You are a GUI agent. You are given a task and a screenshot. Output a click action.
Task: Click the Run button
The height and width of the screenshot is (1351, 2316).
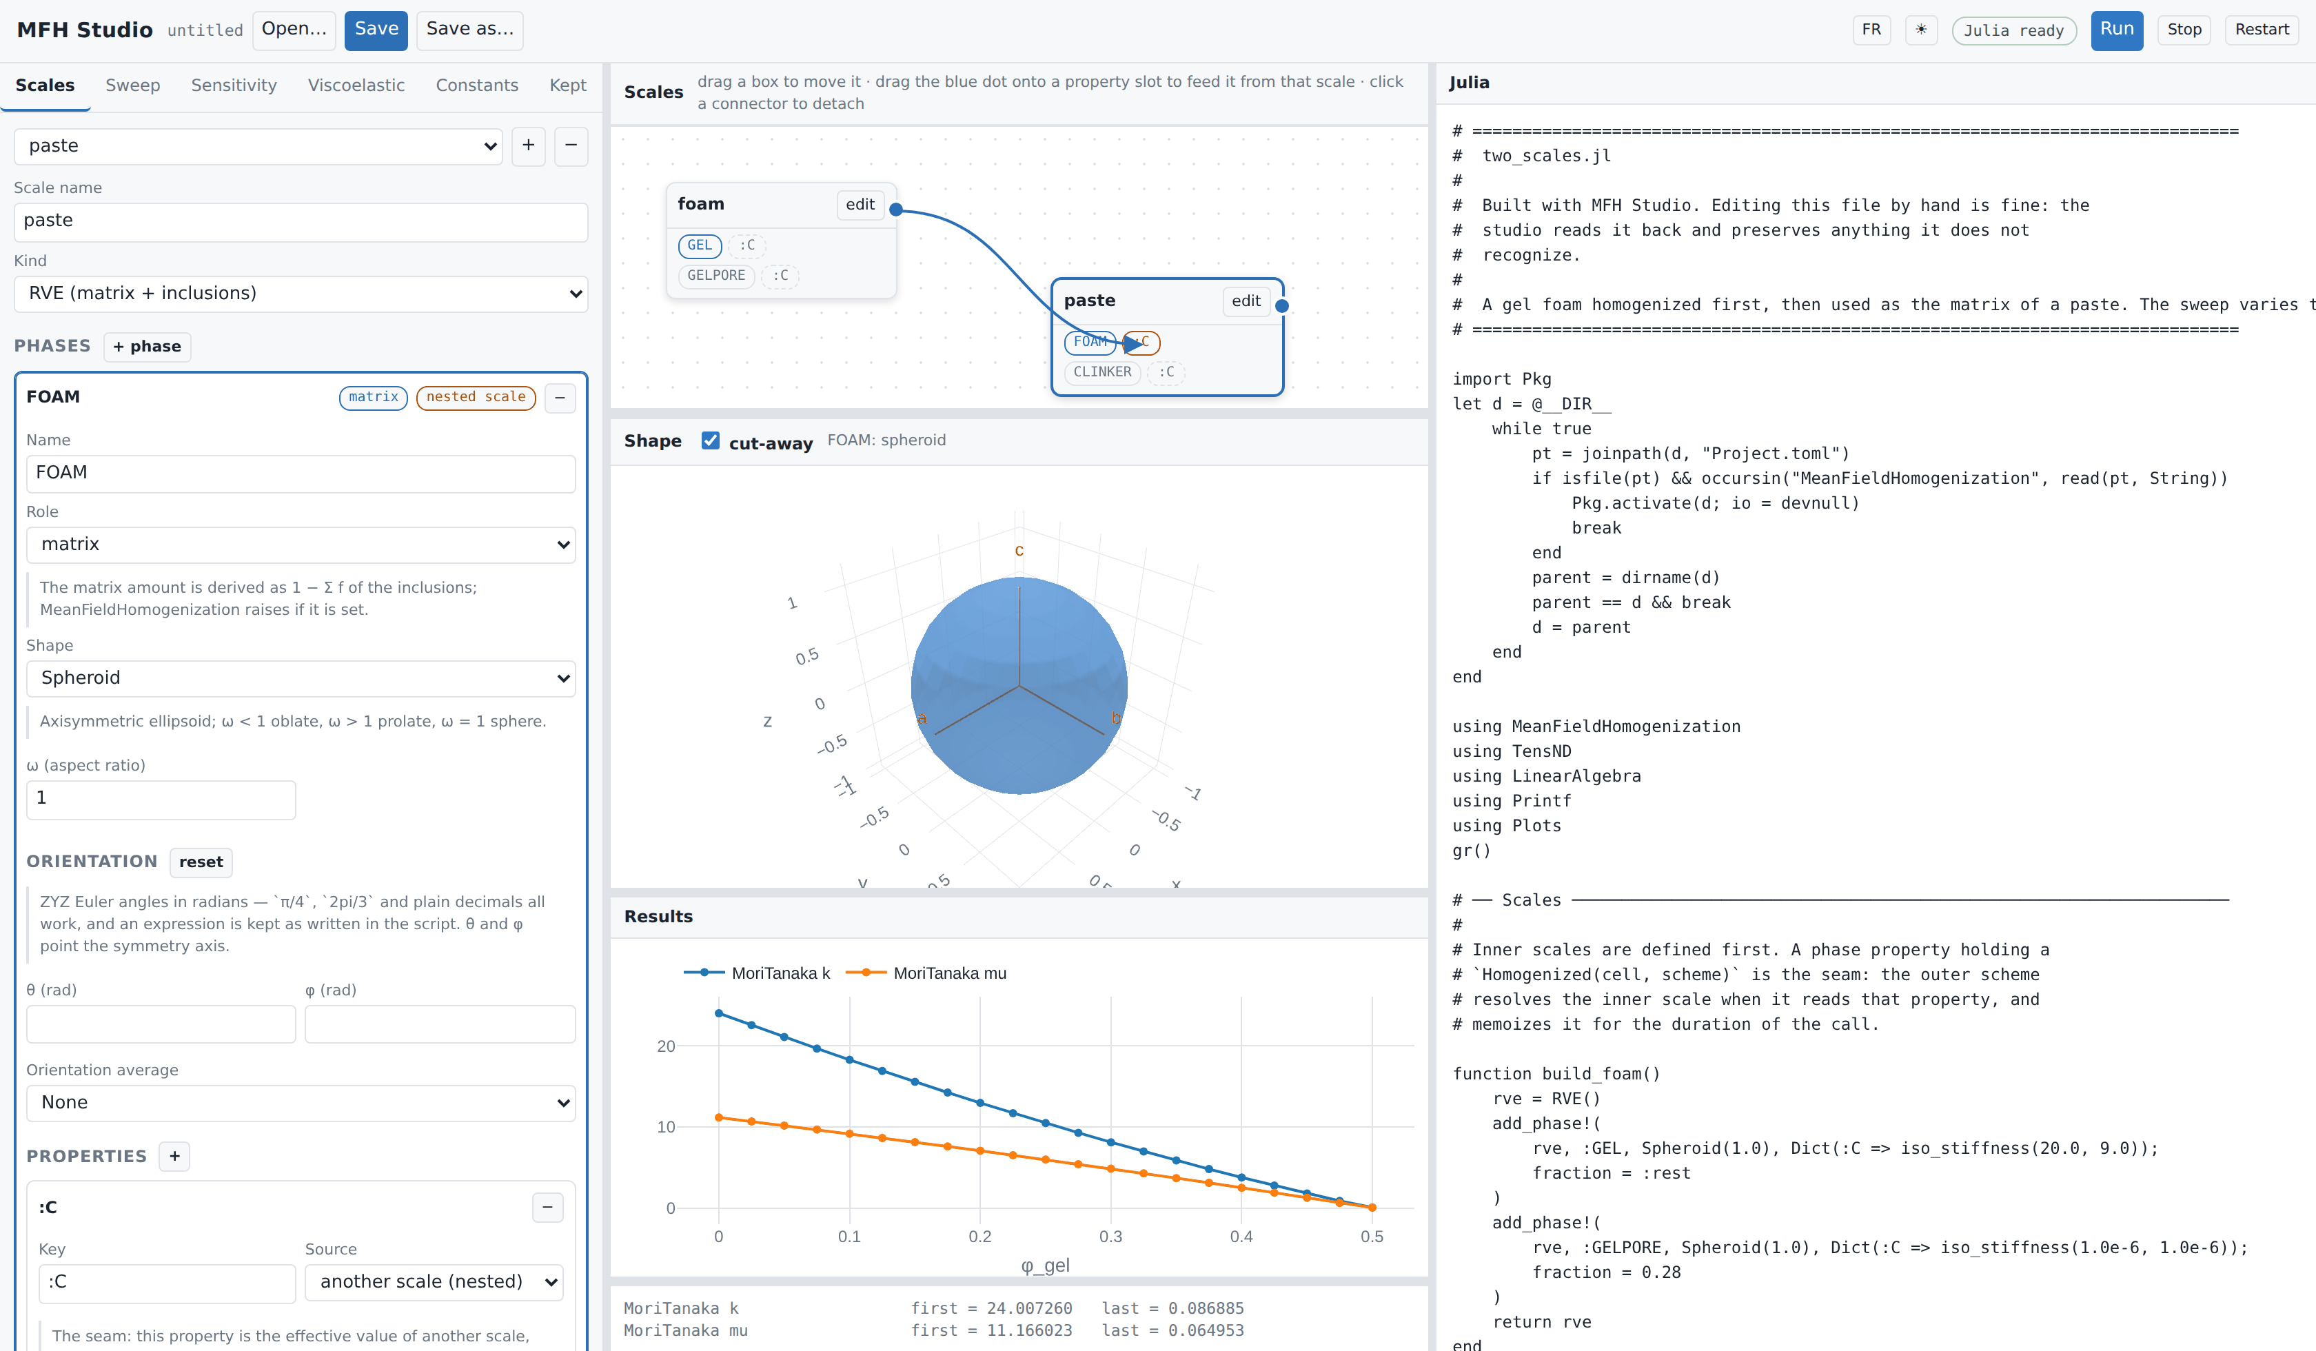2117,30
